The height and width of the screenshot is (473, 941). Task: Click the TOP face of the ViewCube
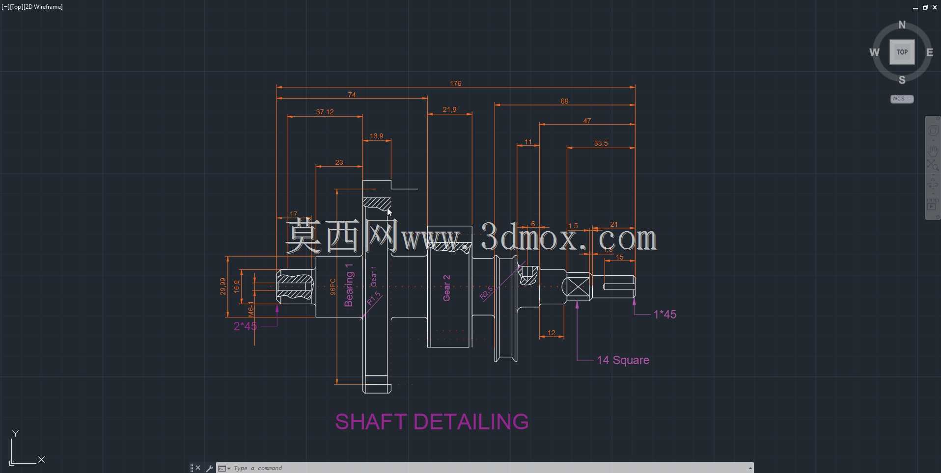coord(902,52)
